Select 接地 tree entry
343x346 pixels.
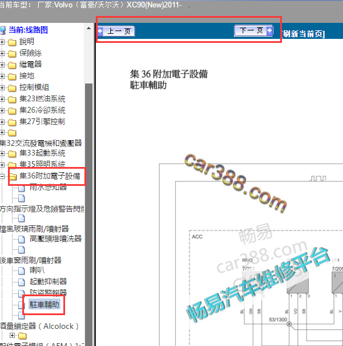tap(27, 76)
